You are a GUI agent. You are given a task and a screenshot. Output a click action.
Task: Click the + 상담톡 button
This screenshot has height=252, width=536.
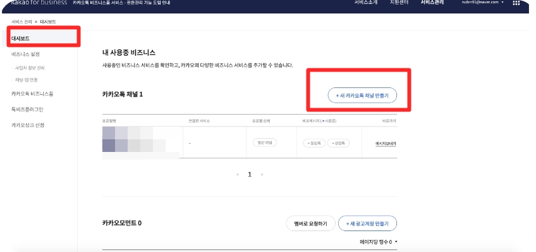[338, 144]
